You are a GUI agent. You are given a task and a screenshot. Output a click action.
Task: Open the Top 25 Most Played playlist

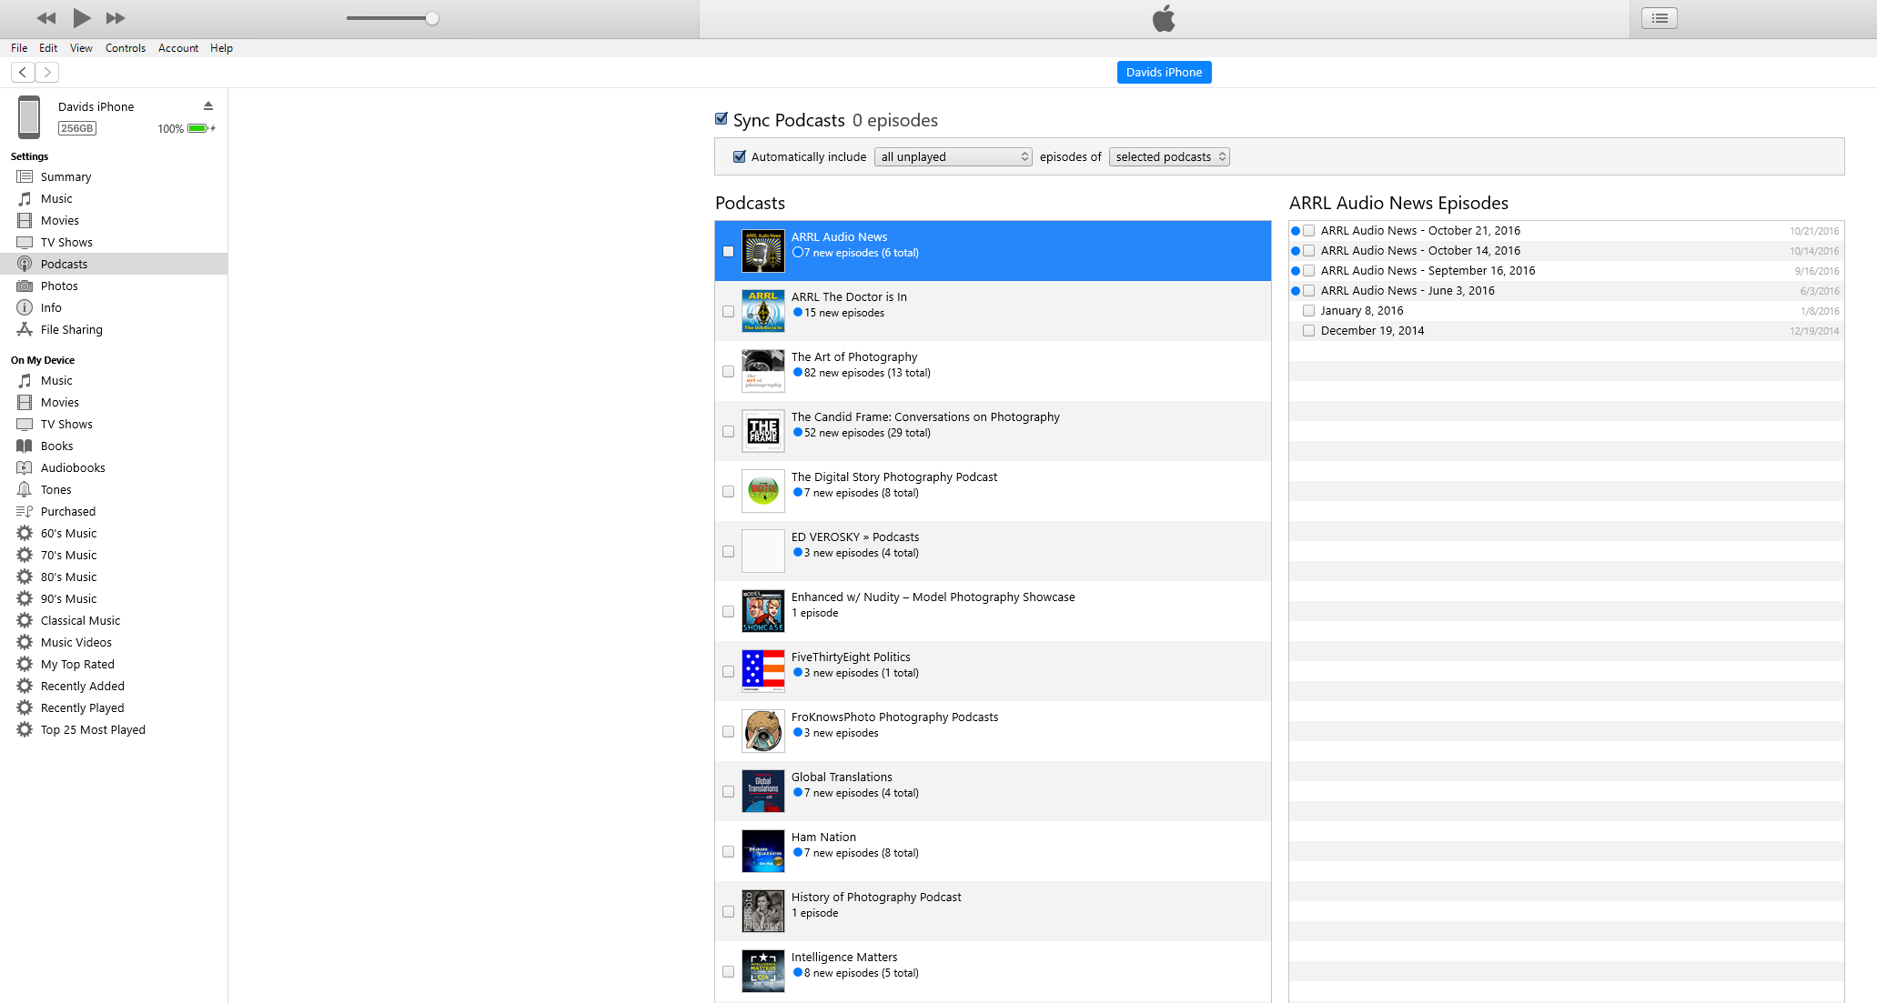93,729
